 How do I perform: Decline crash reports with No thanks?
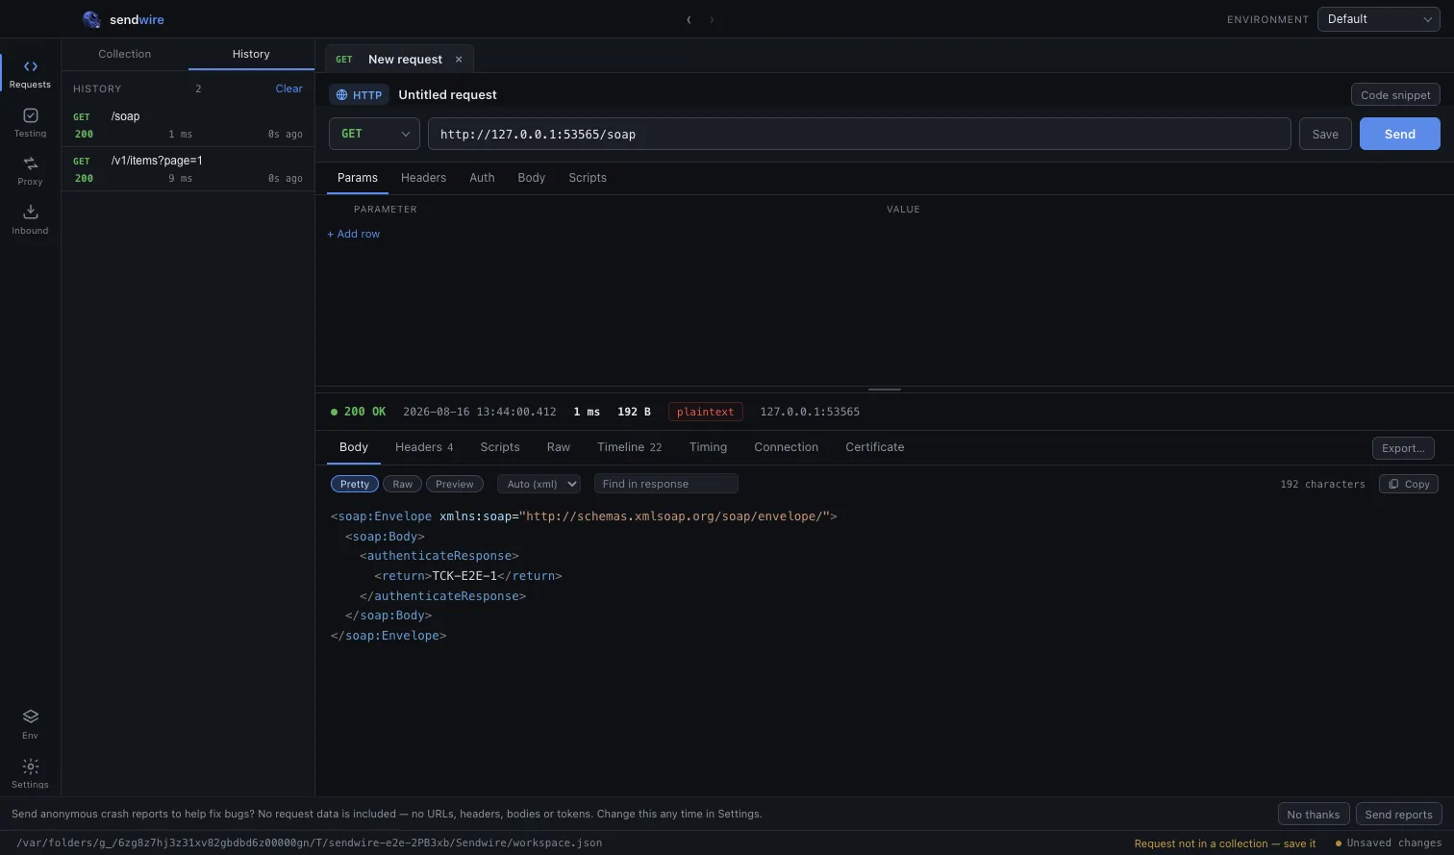coord(1314,814)
